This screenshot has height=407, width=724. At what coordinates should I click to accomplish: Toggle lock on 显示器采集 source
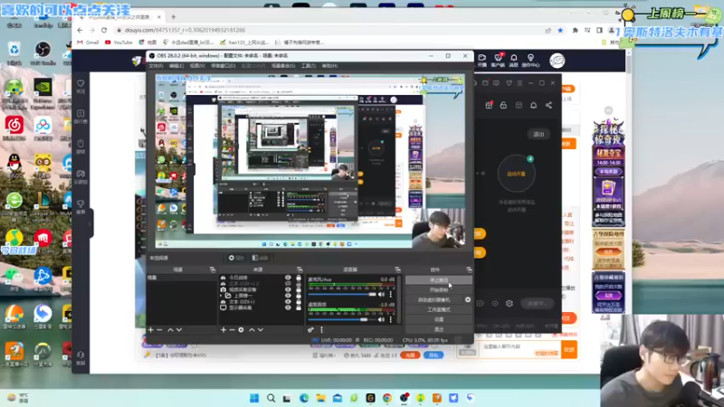coord(299,308)
